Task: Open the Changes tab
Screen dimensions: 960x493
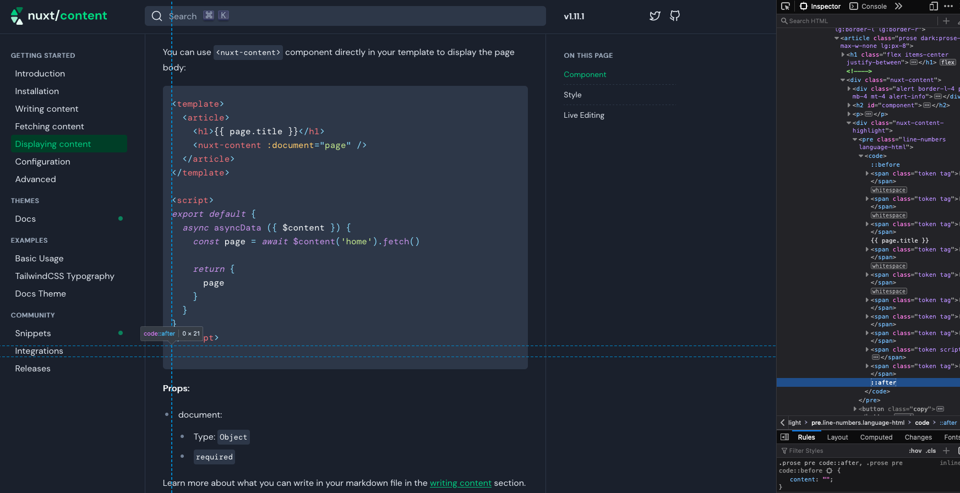Action: tap(918, 437)
